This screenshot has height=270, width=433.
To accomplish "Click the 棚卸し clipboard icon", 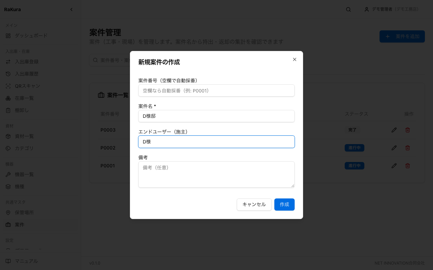I will tap(8, 110).
